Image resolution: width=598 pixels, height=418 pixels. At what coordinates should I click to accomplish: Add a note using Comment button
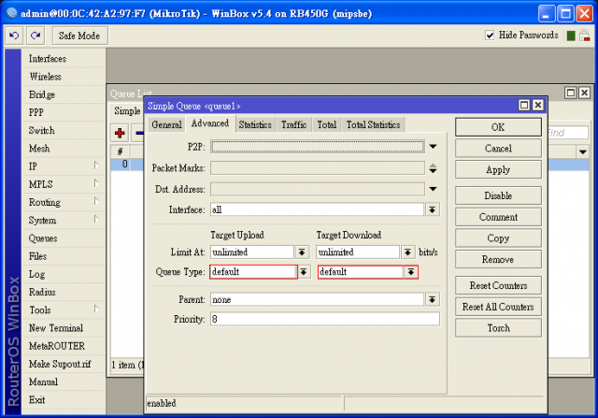click(498, 217)
